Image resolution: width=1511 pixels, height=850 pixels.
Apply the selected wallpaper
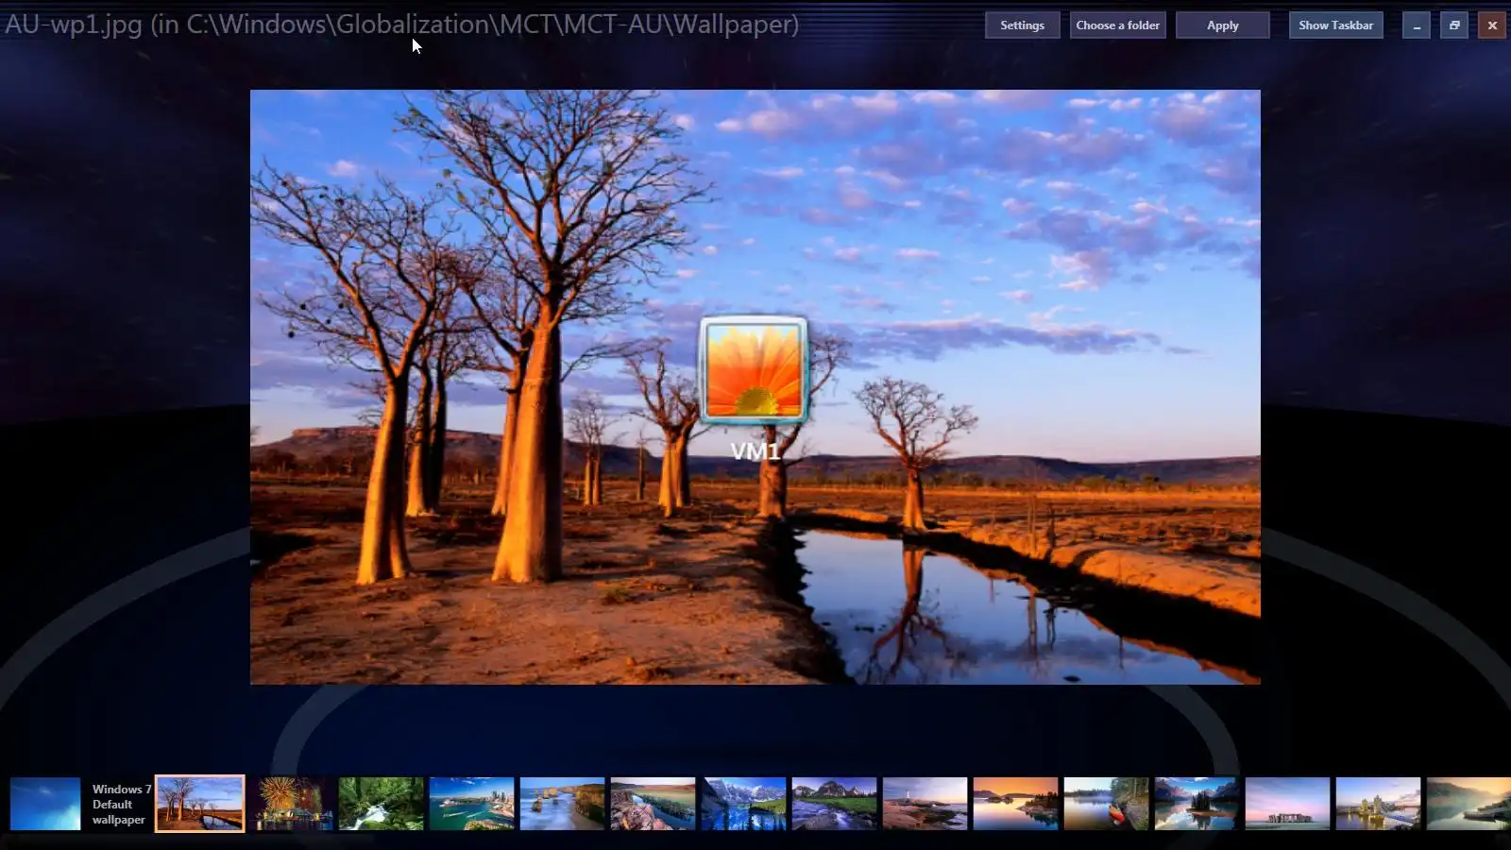[x=1222, y=25]
